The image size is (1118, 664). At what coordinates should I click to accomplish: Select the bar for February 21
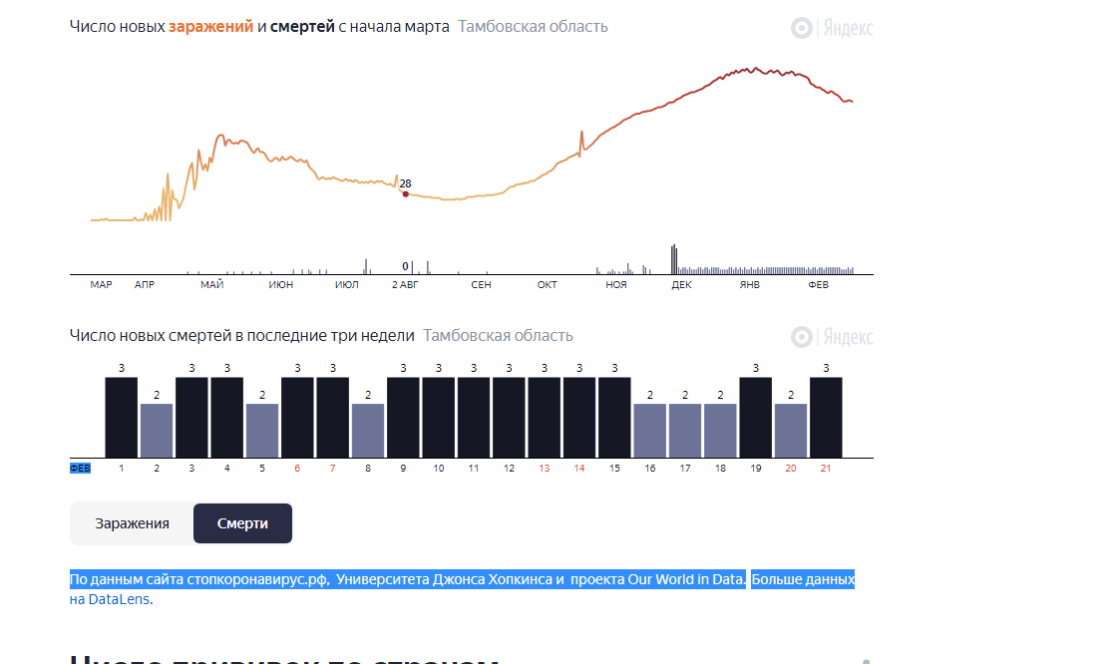point(826,418)
